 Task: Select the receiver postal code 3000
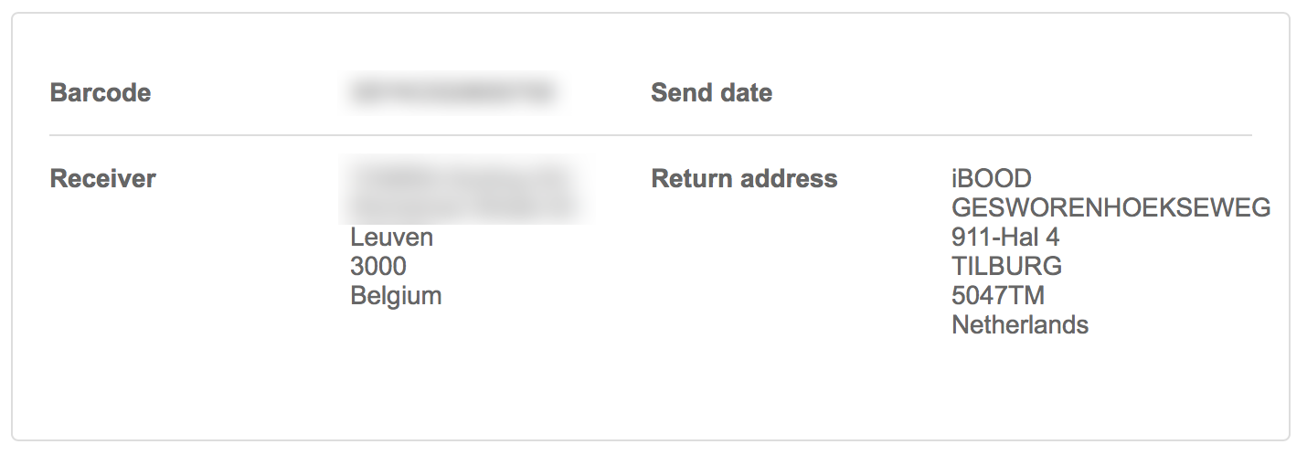pos(378,267)
